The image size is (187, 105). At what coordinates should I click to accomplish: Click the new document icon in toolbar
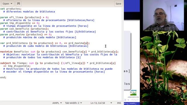click(18, 4)
